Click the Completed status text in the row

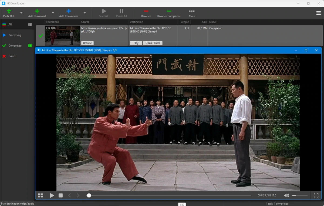[216, 28]
